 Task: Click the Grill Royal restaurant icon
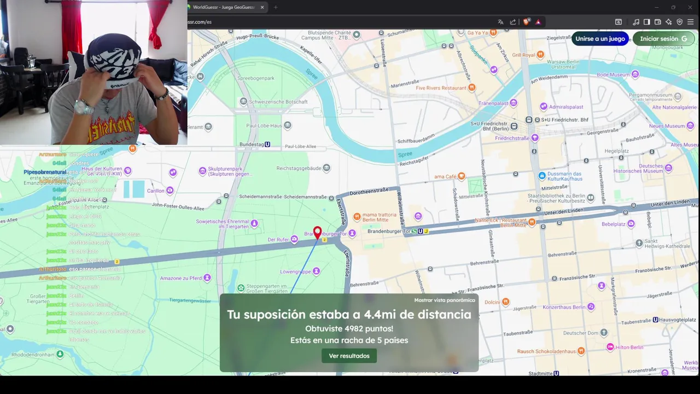click(x=540, y=55)
